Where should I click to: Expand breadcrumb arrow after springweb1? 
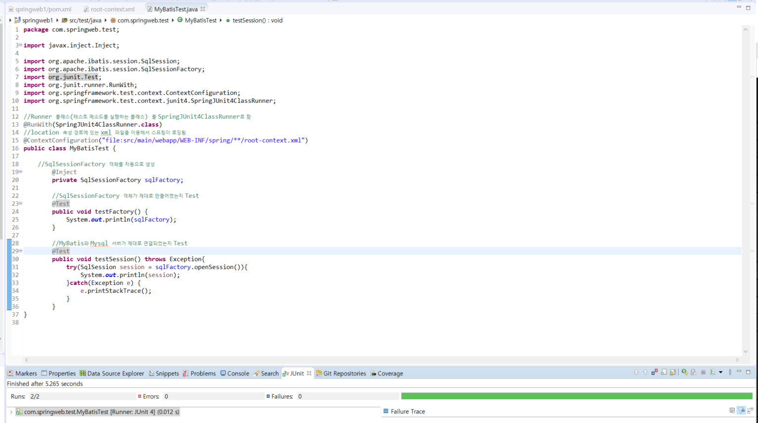[57, 20]
